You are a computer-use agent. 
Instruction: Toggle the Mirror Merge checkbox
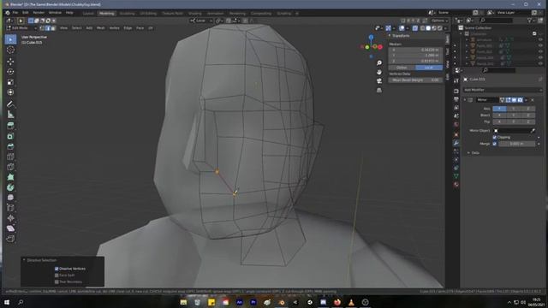[x=495, y=144]
